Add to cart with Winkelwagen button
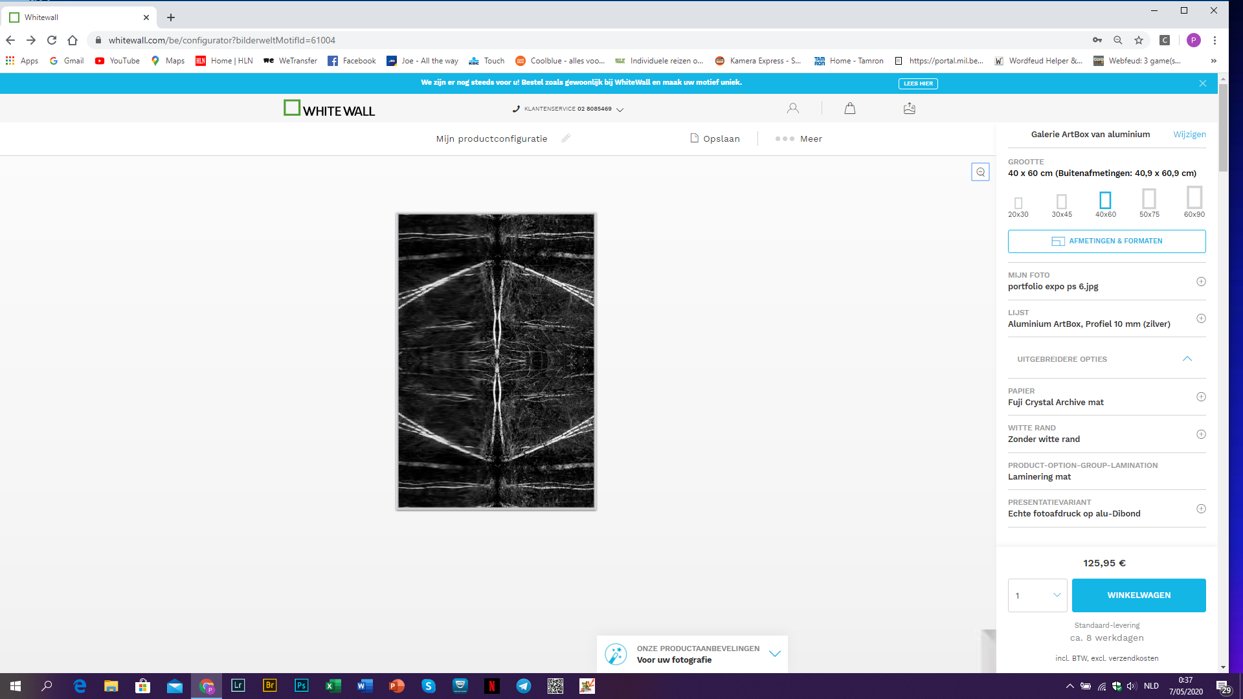Screen dimensions: 1243x699 1138,595
